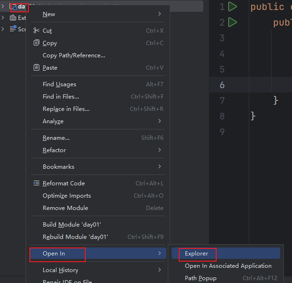Viewport: 292px width, 283px height.
Task: Click the day01 module folder icon
Action: coord(13,7)
